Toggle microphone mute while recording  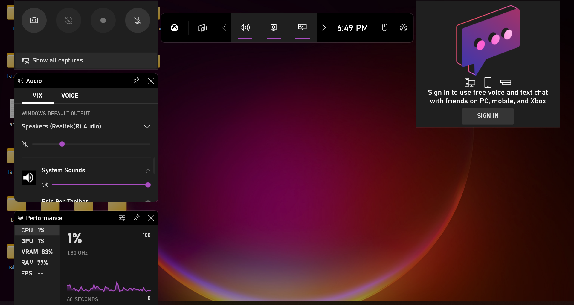[x=138, y=20]
